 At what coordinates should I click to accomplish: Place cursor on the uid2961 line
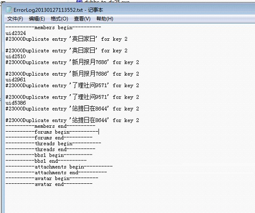coord(16,79)
